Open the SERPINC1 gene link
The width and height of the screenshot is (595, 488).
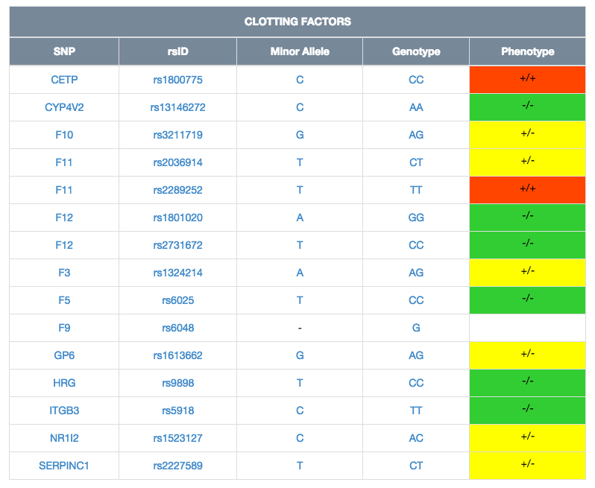pyautogui.click(x=64, y=466)
